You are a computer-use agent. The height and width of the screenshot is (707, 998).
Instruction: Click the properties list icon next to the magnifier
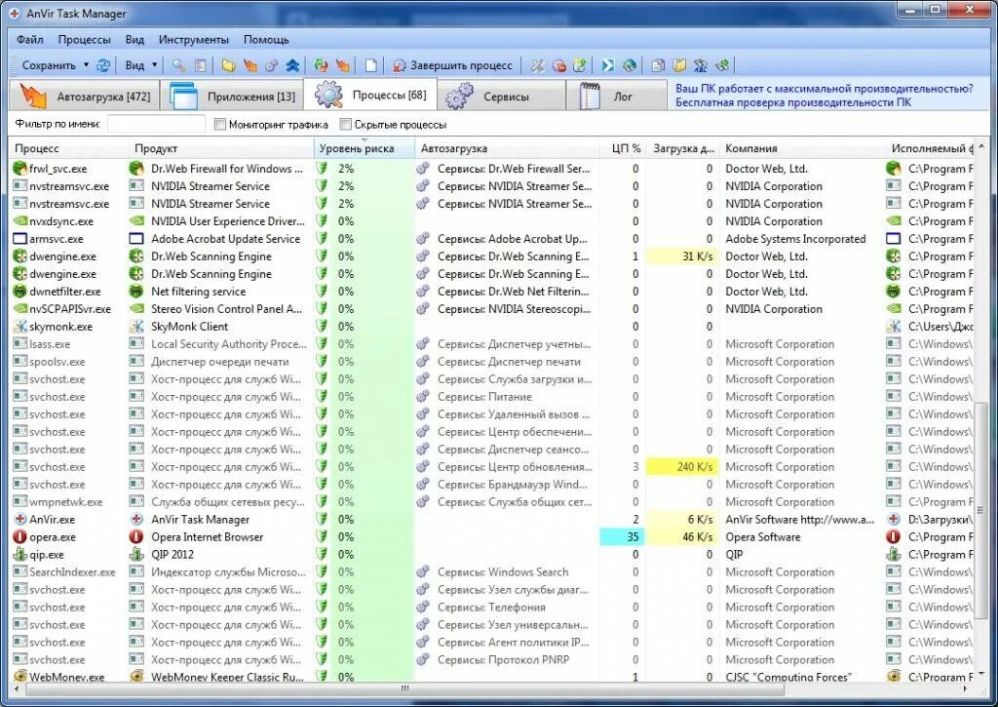(x=201, y=65)
